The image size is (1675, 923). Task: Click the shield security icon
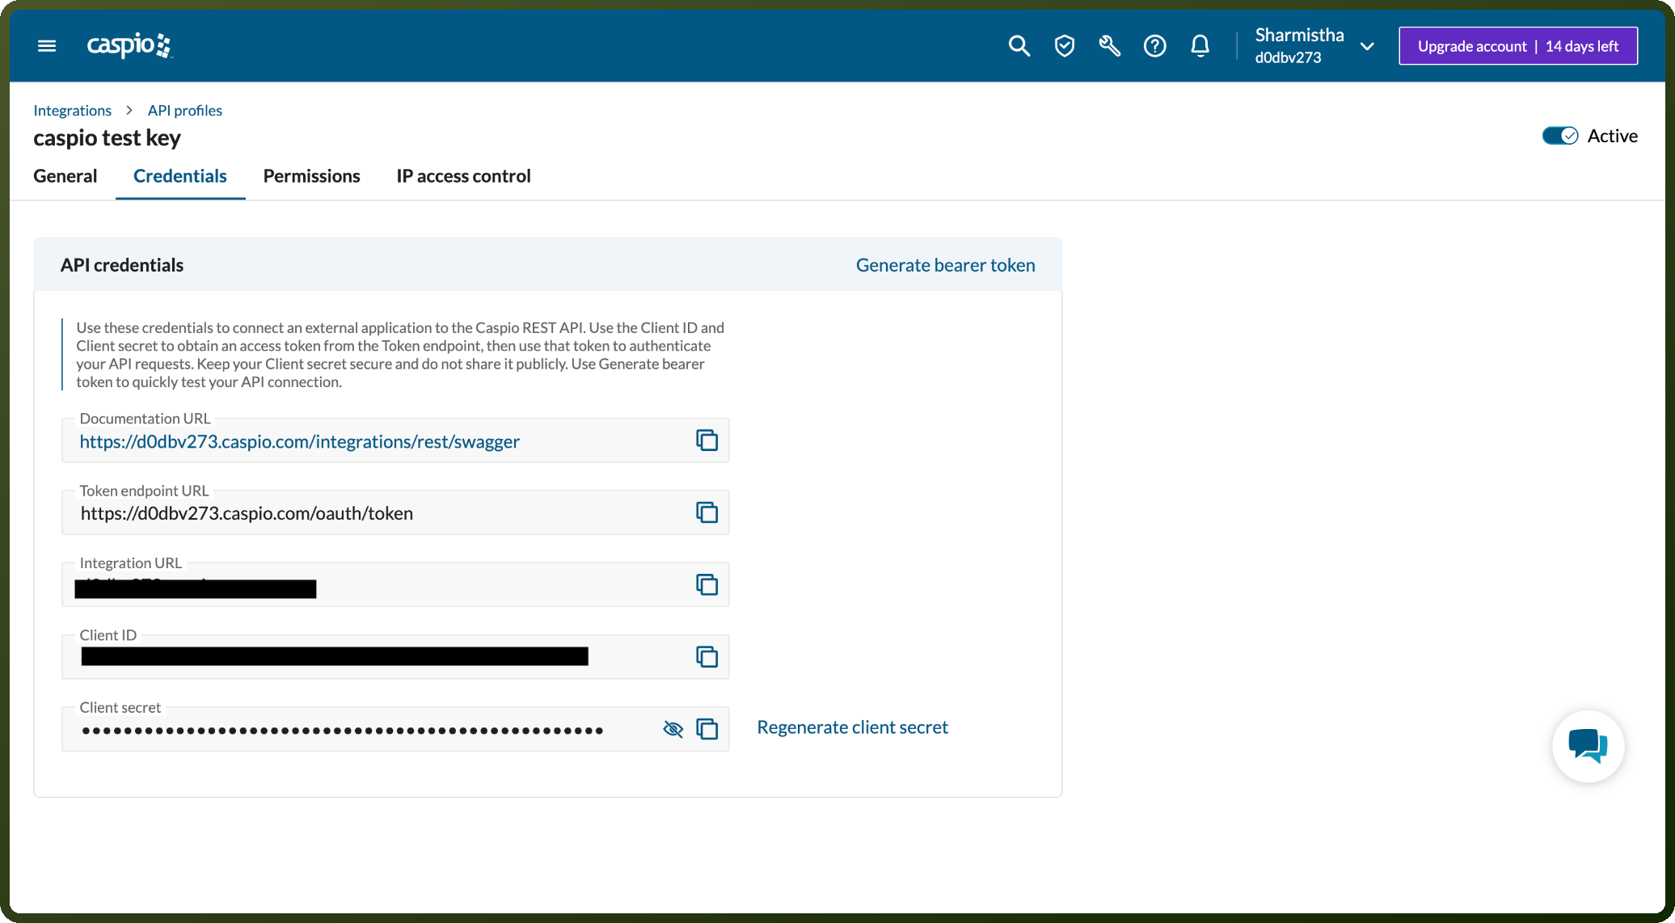(1064, 46)
